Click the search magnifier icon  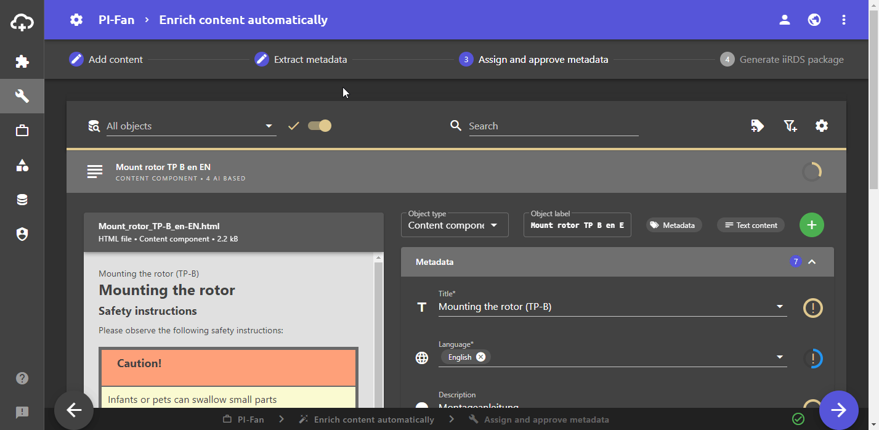point(456,126)
